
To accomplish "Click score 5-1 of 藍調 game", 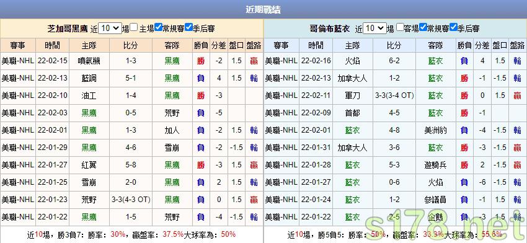I will tap(131, 78).
